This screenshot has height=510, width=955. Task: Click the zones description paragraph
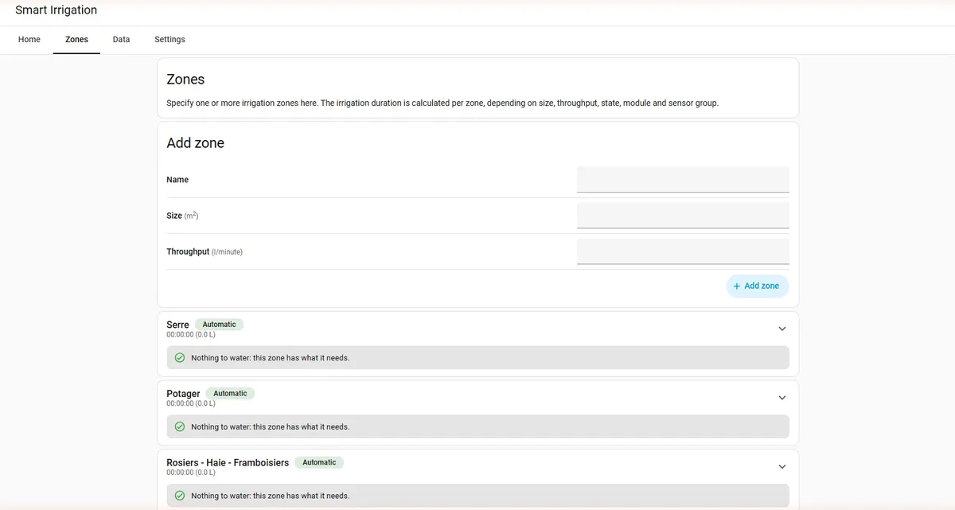[442, 103]
